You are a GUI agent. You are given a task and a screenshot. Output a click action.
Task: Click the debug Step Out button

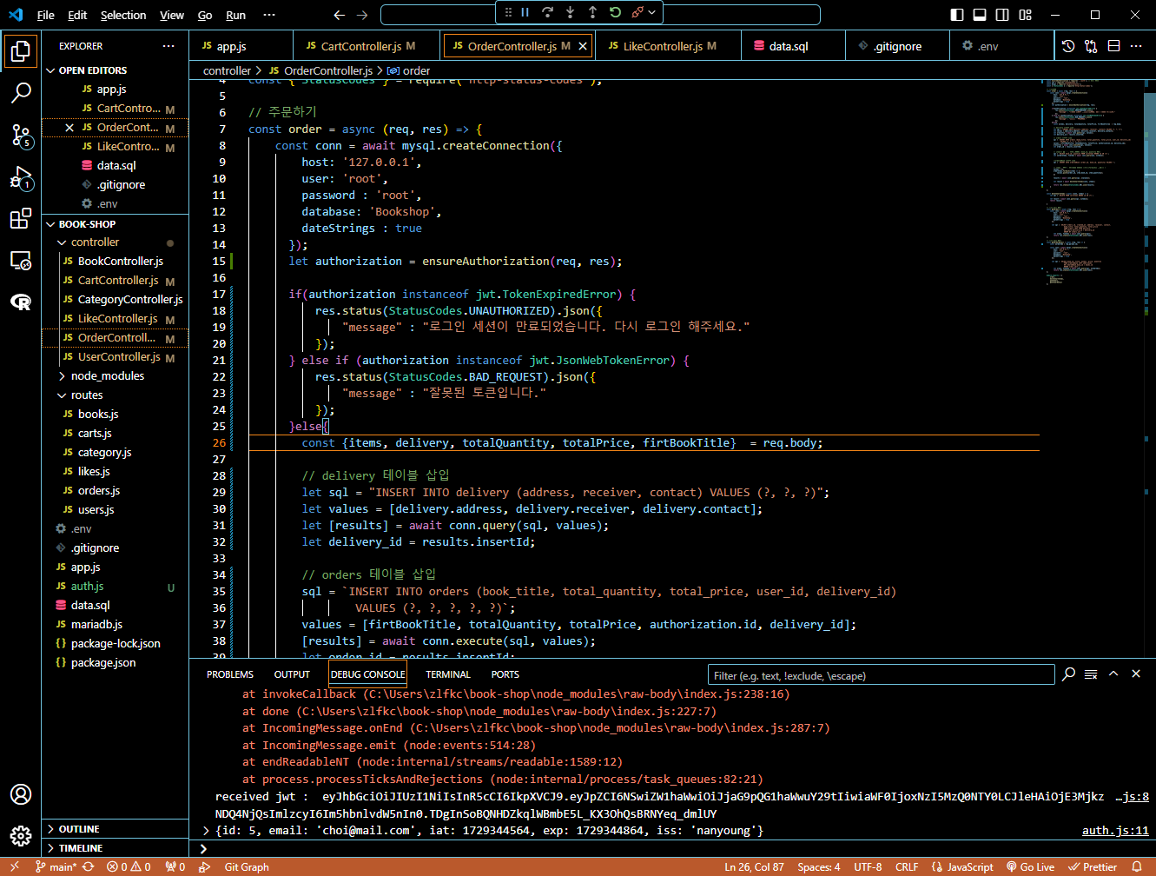point(592,12)
